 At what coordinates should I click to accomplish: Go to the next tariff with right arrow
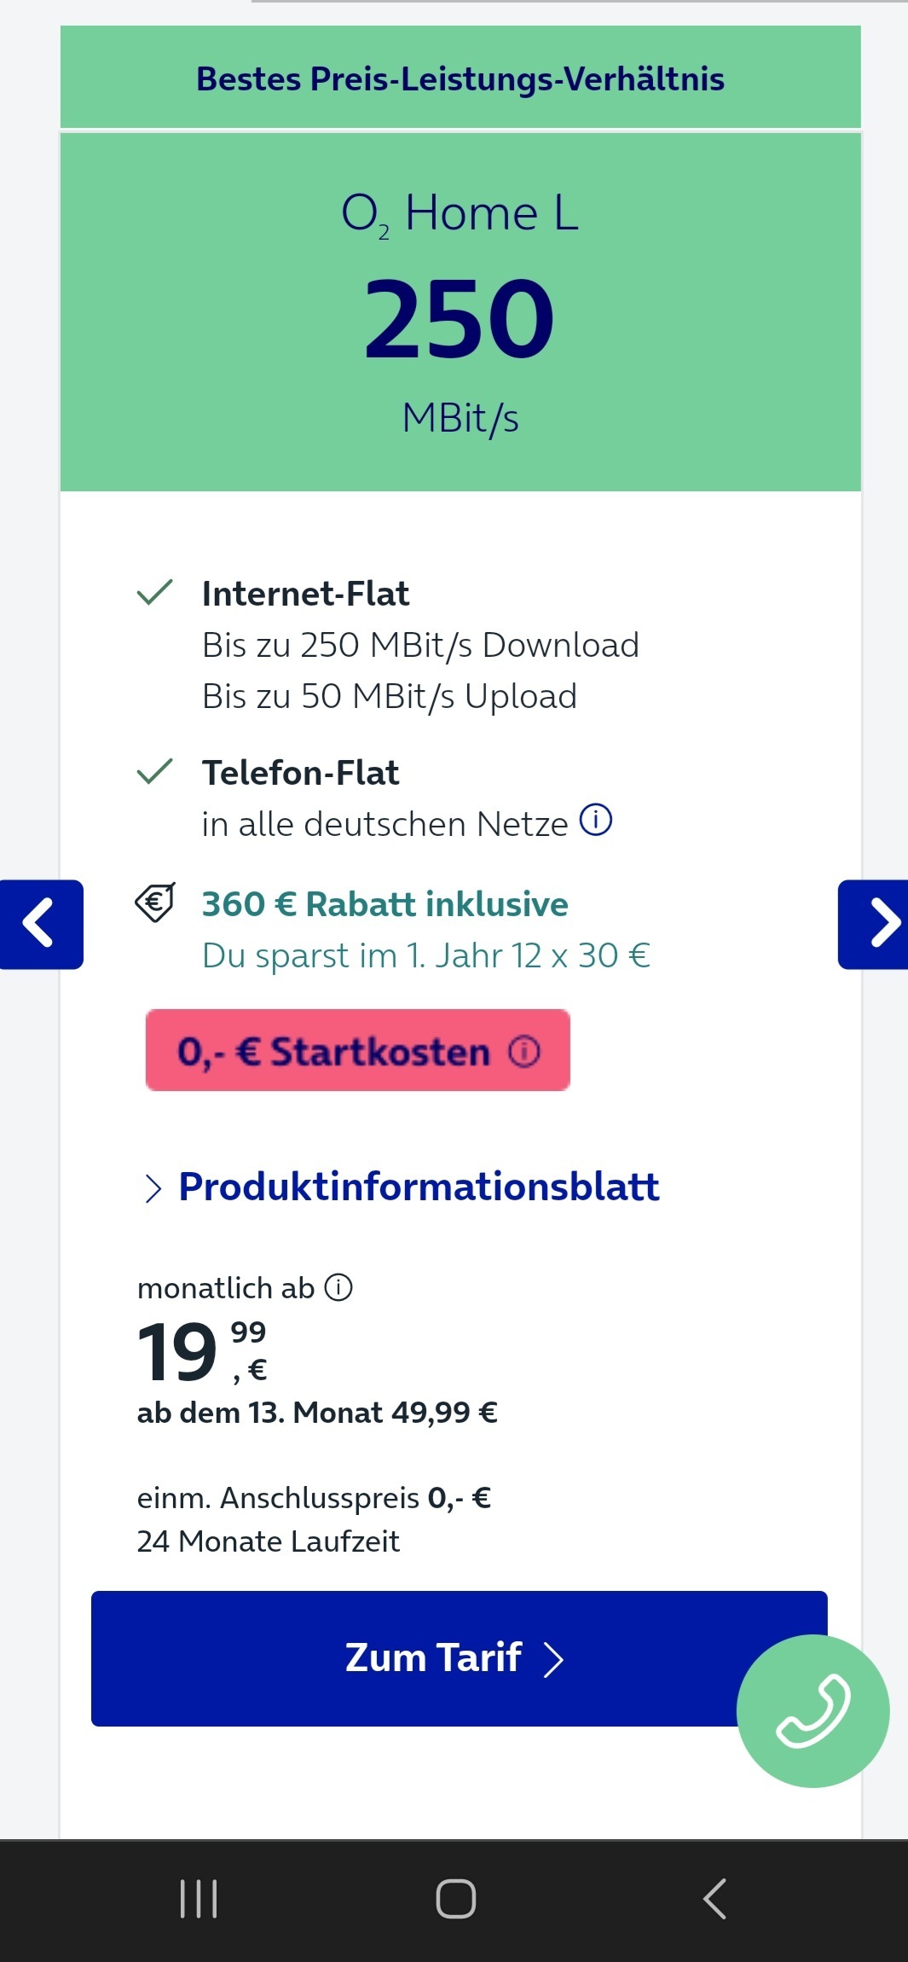click(x=873, y=924)
